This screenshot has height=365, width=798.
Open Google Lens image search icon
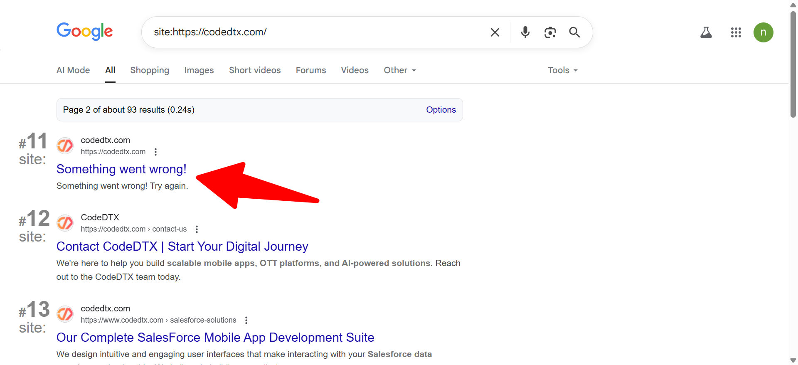coord(550,32)
